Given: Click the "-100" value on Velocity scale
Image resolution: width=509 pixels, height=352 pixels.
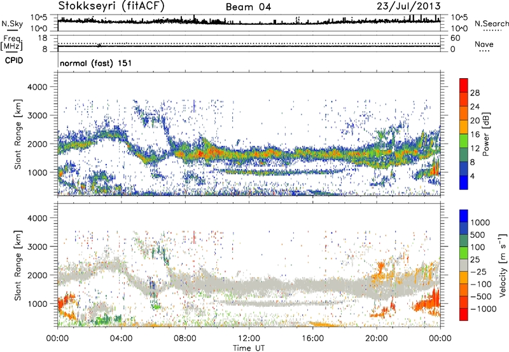Looking at the screenshot, I should [x=481, y=284].
